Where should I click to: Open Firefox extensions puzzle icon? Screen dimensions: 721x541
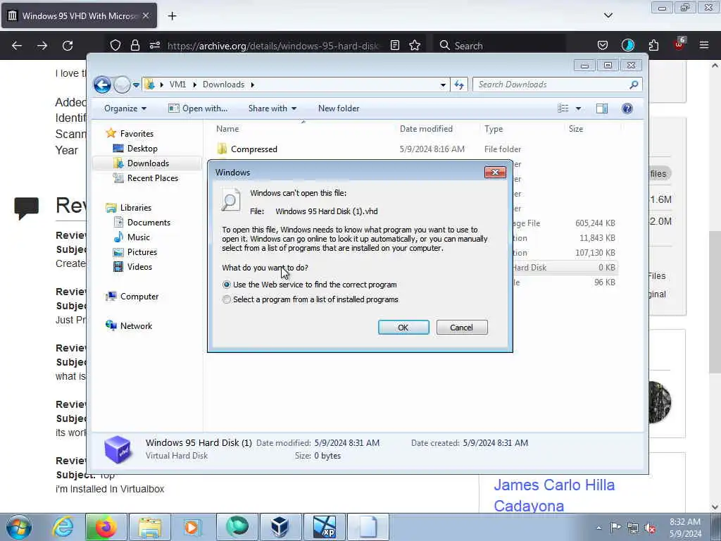click(x=653, y=45)
